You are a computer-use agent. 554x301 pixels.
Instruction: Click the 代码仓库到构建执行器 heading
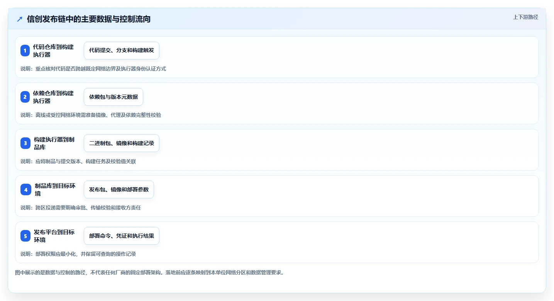pos(53,51)
